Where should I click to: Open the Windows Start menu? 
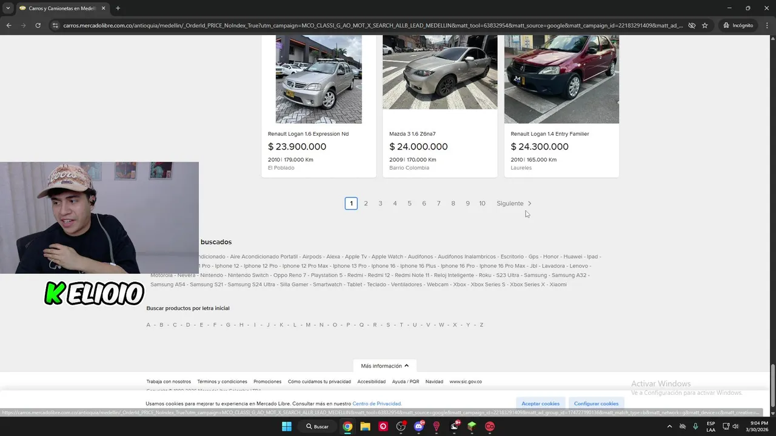pyautogui.click(x=287, y=426)
